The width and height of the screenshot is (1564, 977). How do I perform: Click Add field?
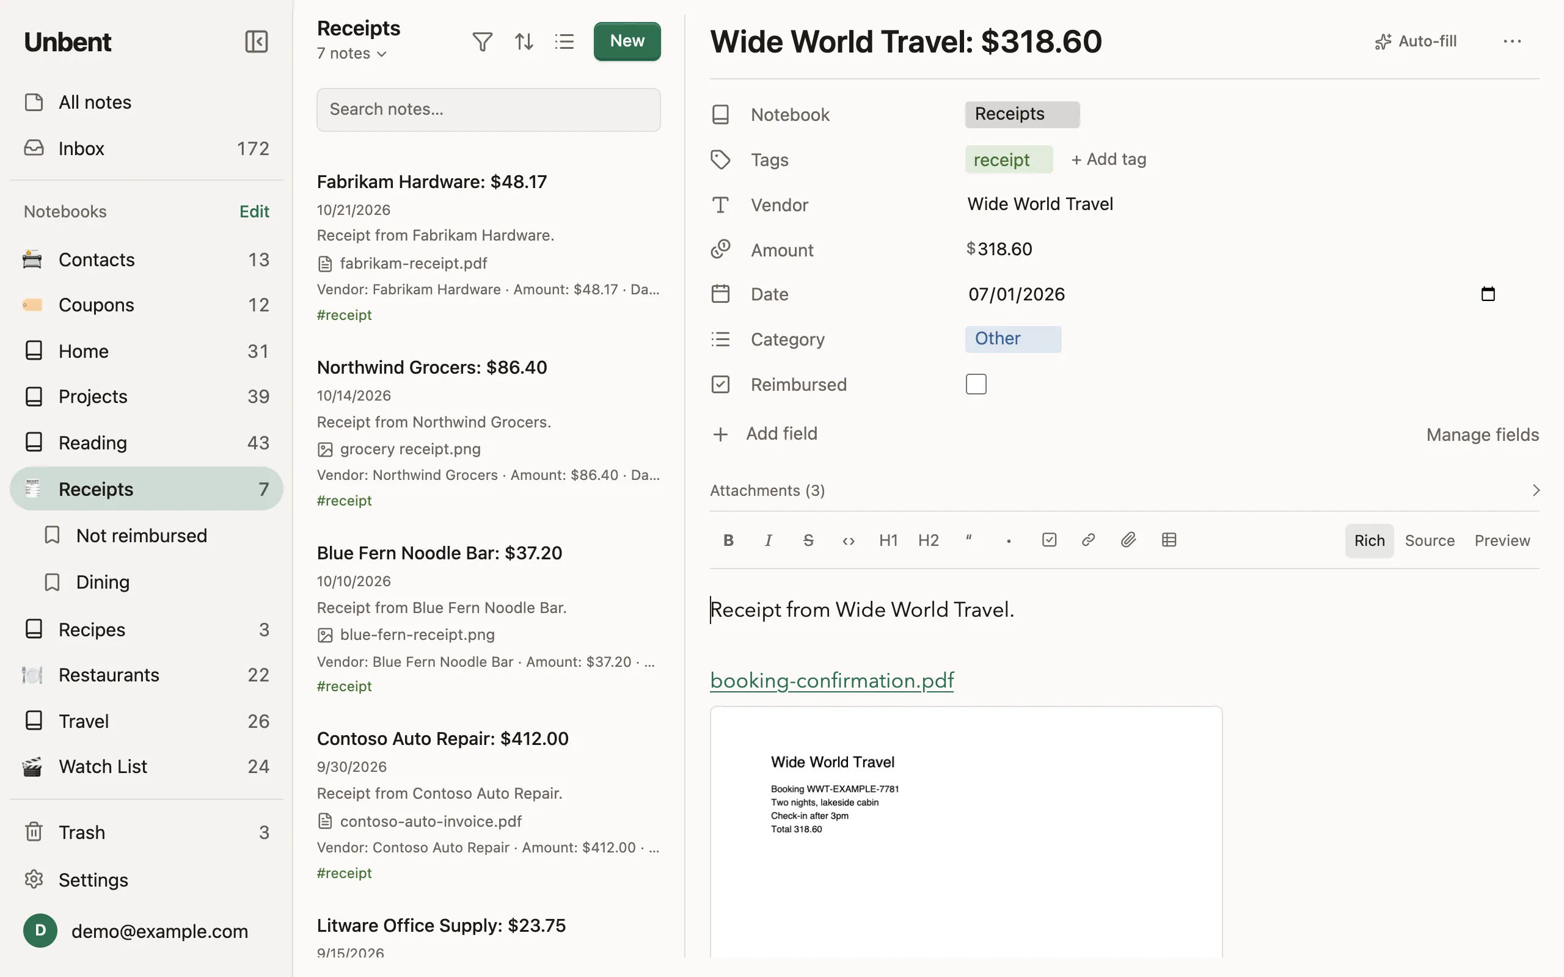tap(764, 434)
